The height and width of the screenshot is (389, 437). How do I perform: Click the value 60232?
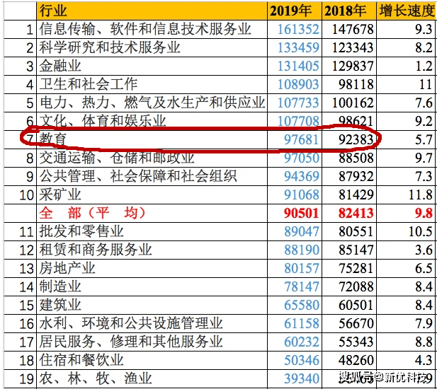pos(301,342)
